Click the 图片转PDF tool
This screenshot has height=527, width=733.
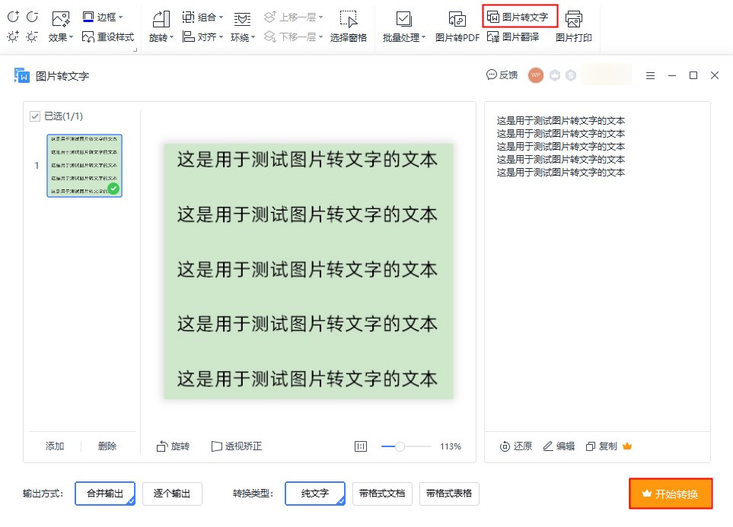coord(457,27)
